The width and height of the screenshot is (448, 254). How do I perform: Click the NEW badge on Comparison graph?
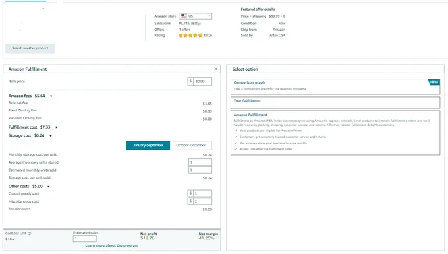(434, 82)
